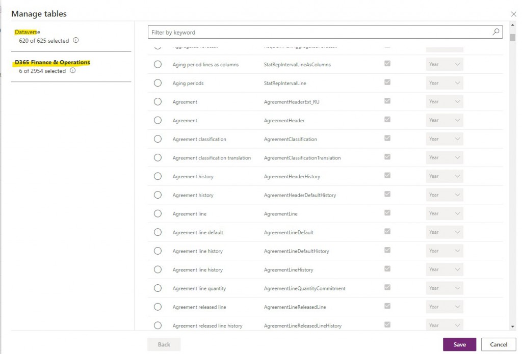Viewport: 522px width, 354px height.
Task: Switch to the Dataverse tables section
Action: pyautogui.click(x=28, y=32)
